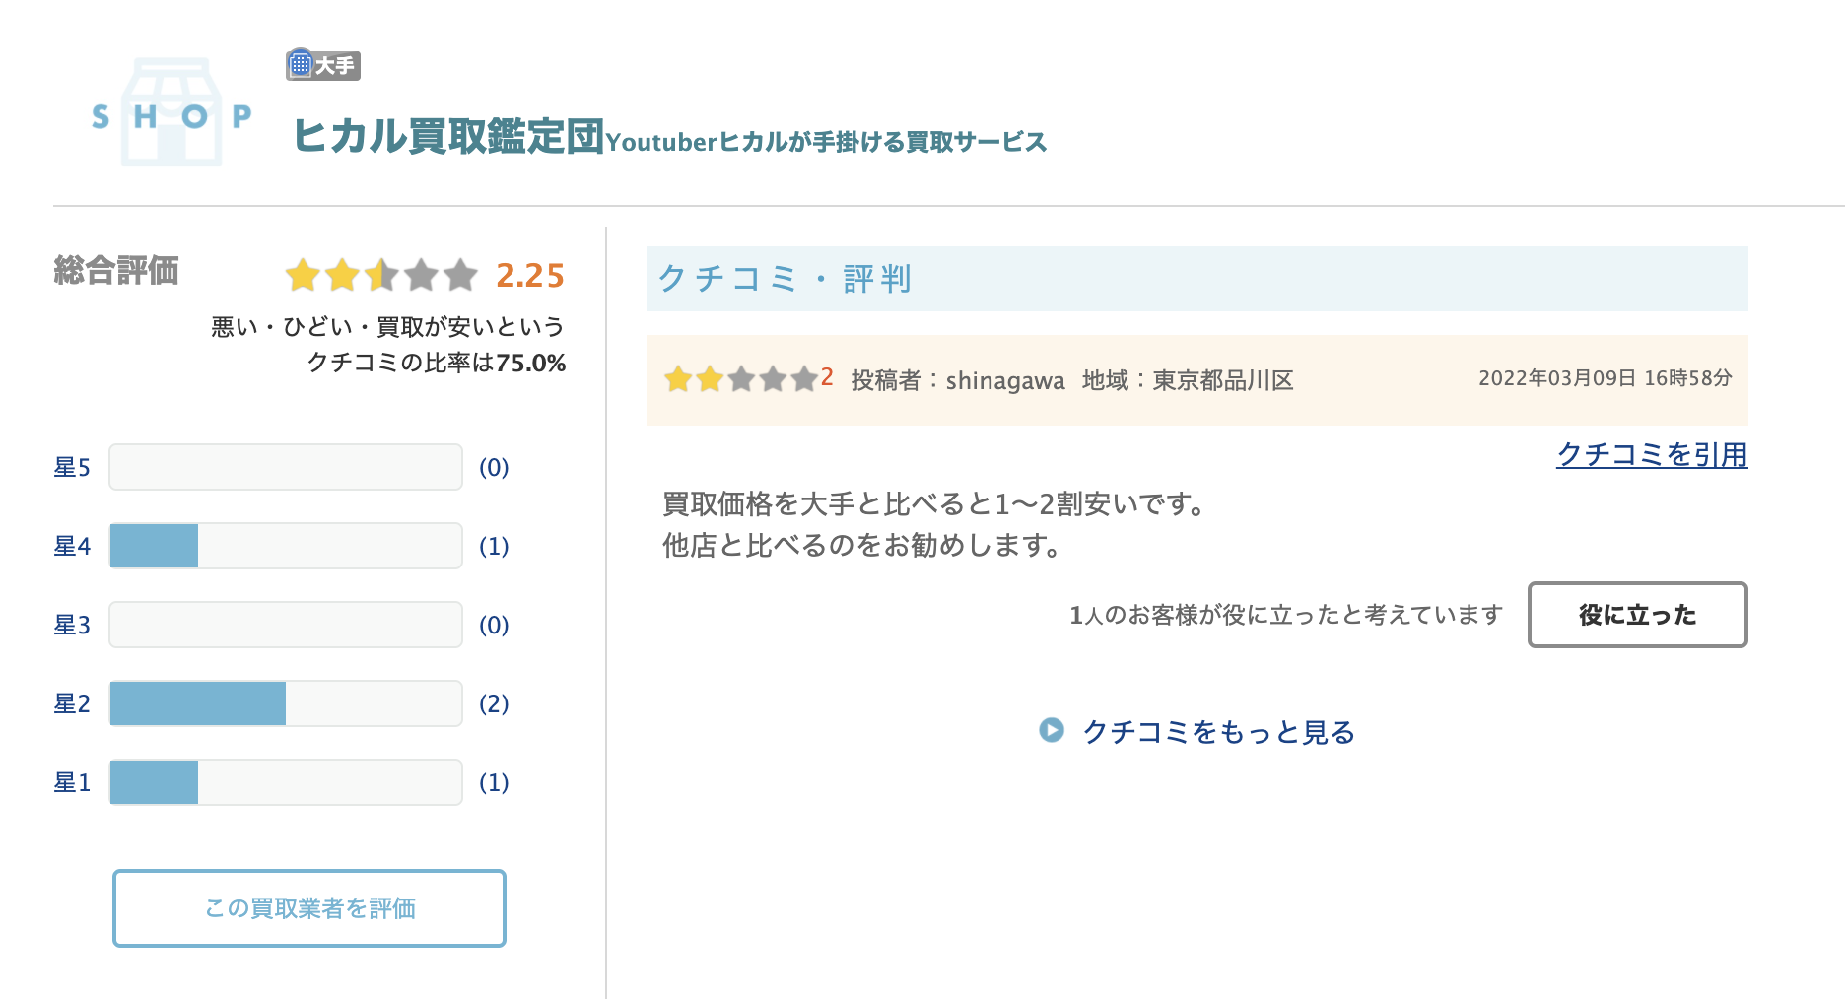Screen dimensions: 1845x999
Task: Select the 星1 rating label
Action: click(72, 782)
